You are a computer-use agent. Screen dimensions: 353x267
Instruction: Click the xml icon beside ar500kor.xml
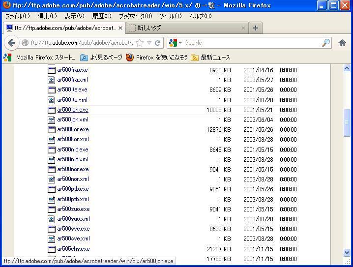(x=52, y=140)
